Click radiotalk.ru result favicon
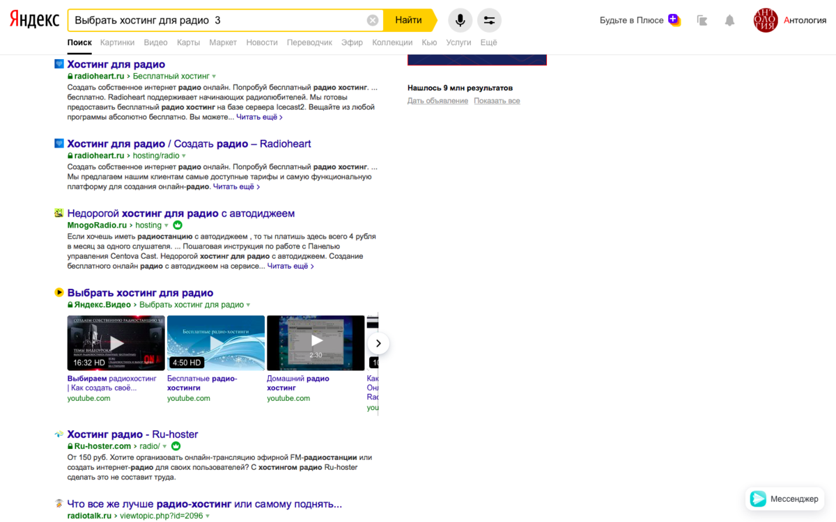Image resolution: width=836 pixels, height=522 pixels. point(59,503)
